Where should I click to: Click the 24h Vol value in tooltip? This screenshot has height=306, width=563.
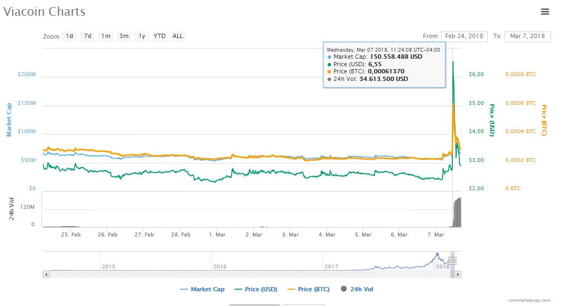[384, 79]
